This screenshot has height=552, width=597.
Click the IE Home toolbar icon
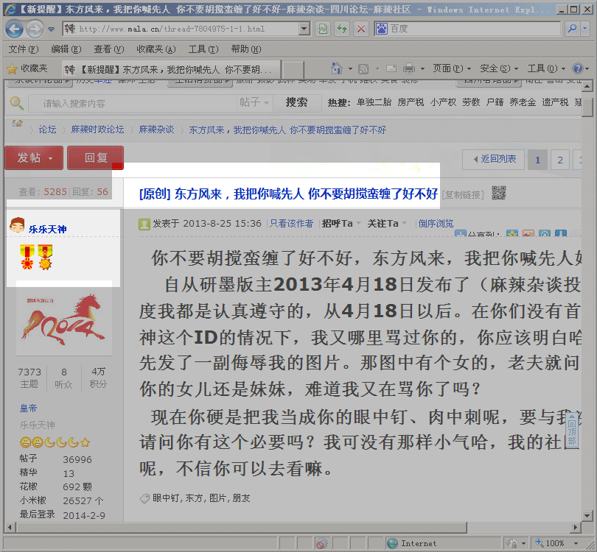336,68
